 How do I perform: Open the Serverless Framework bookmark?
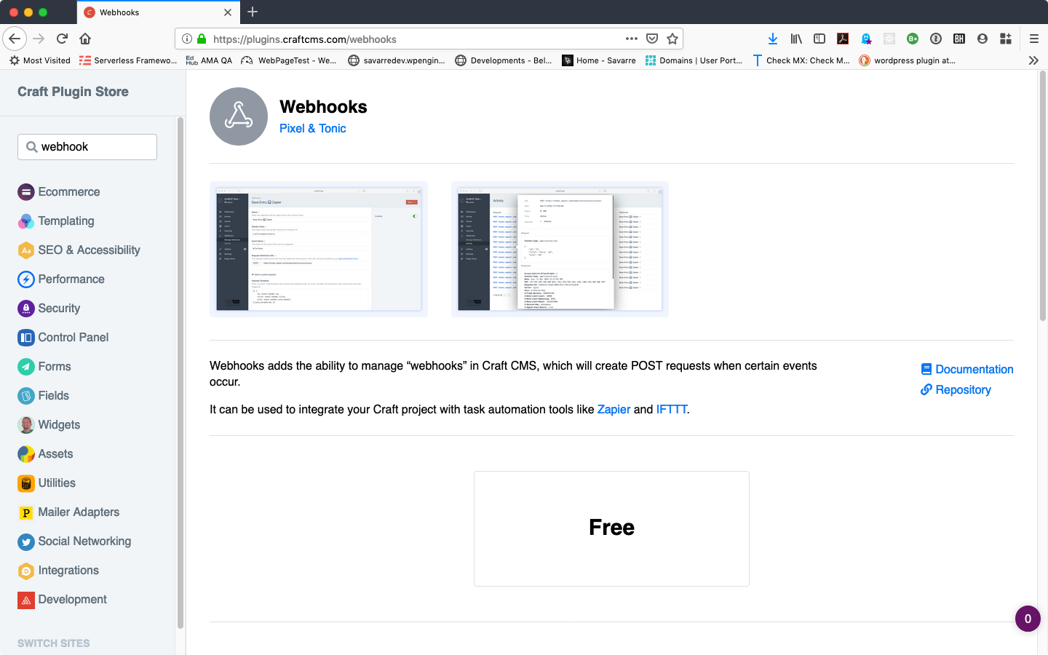tap(128, 60)
